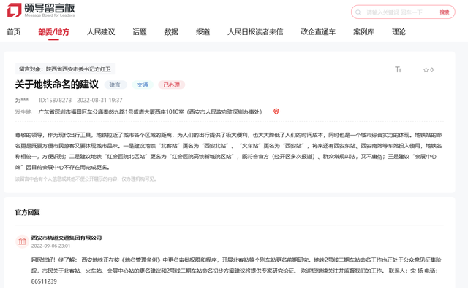
Task: Click the 西安市轨道交通集团有限公司 name
Action: tap(67, 238)
